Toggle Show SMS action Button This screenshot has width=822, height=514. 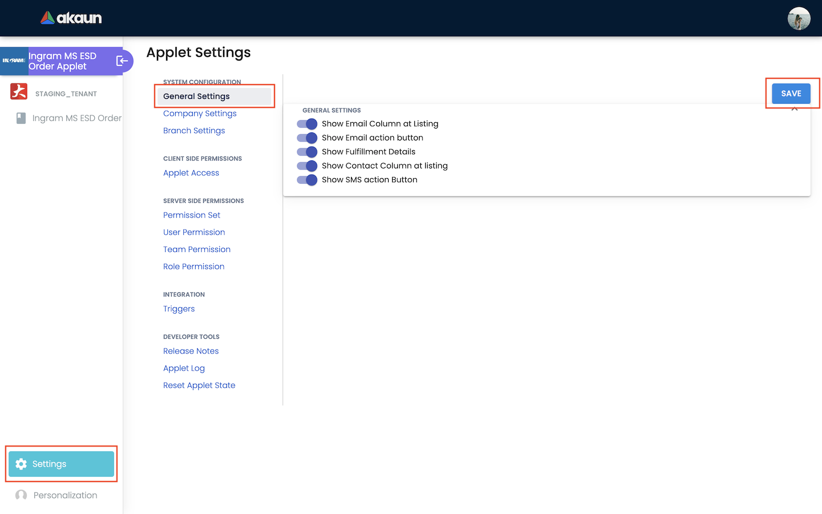tap(307, 180)
